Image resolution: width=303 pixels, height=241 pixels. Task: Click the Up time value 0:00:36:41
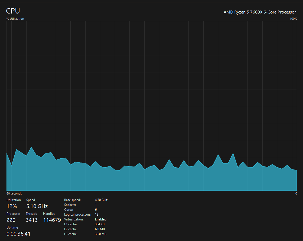tap(18, 234)
